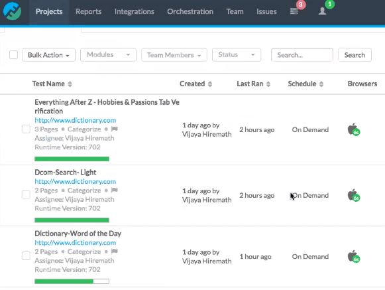
Task: Sort by Created column arrows
Action: click(210, 84)
